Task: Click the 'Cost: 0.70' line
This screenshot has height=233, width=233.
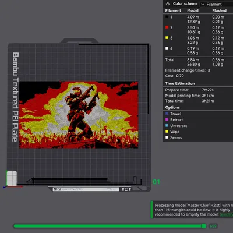Action: [174, 76]
